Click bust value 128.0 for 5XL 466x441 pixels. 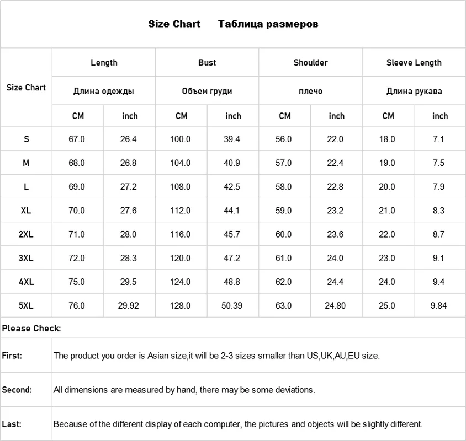point(180,305)
